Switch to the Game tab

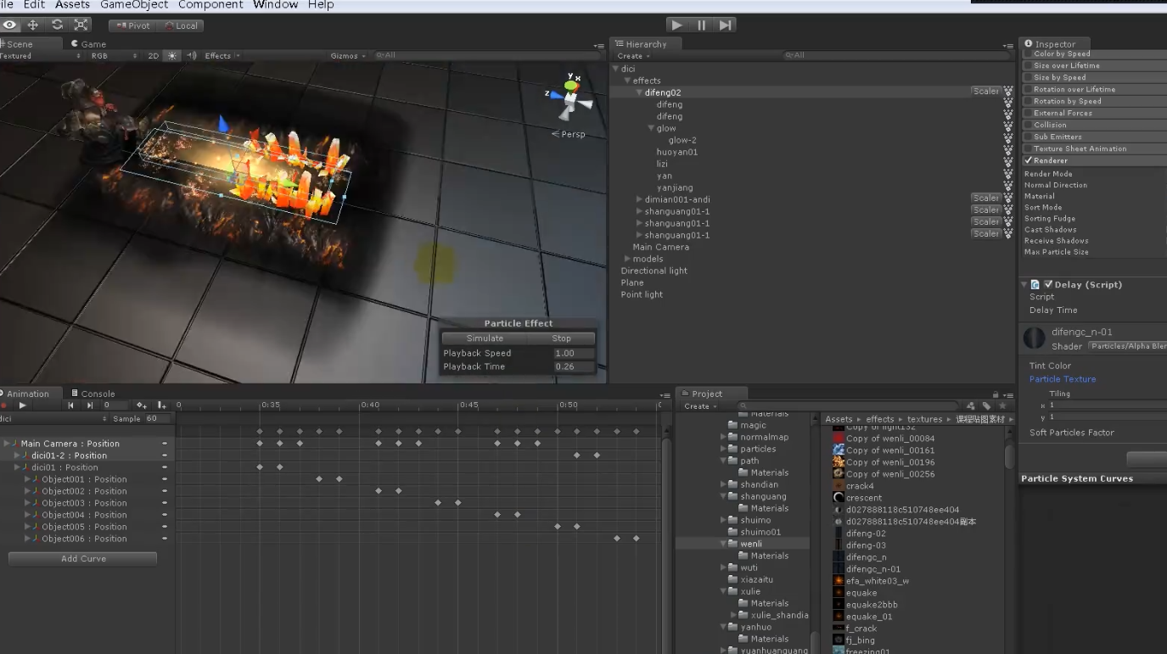pos(89,44)
